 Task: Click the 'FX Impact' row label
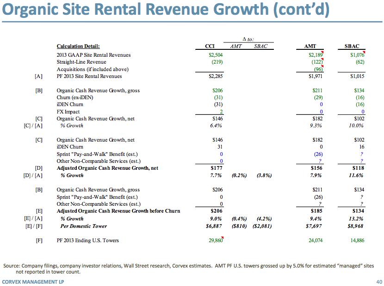68,112
